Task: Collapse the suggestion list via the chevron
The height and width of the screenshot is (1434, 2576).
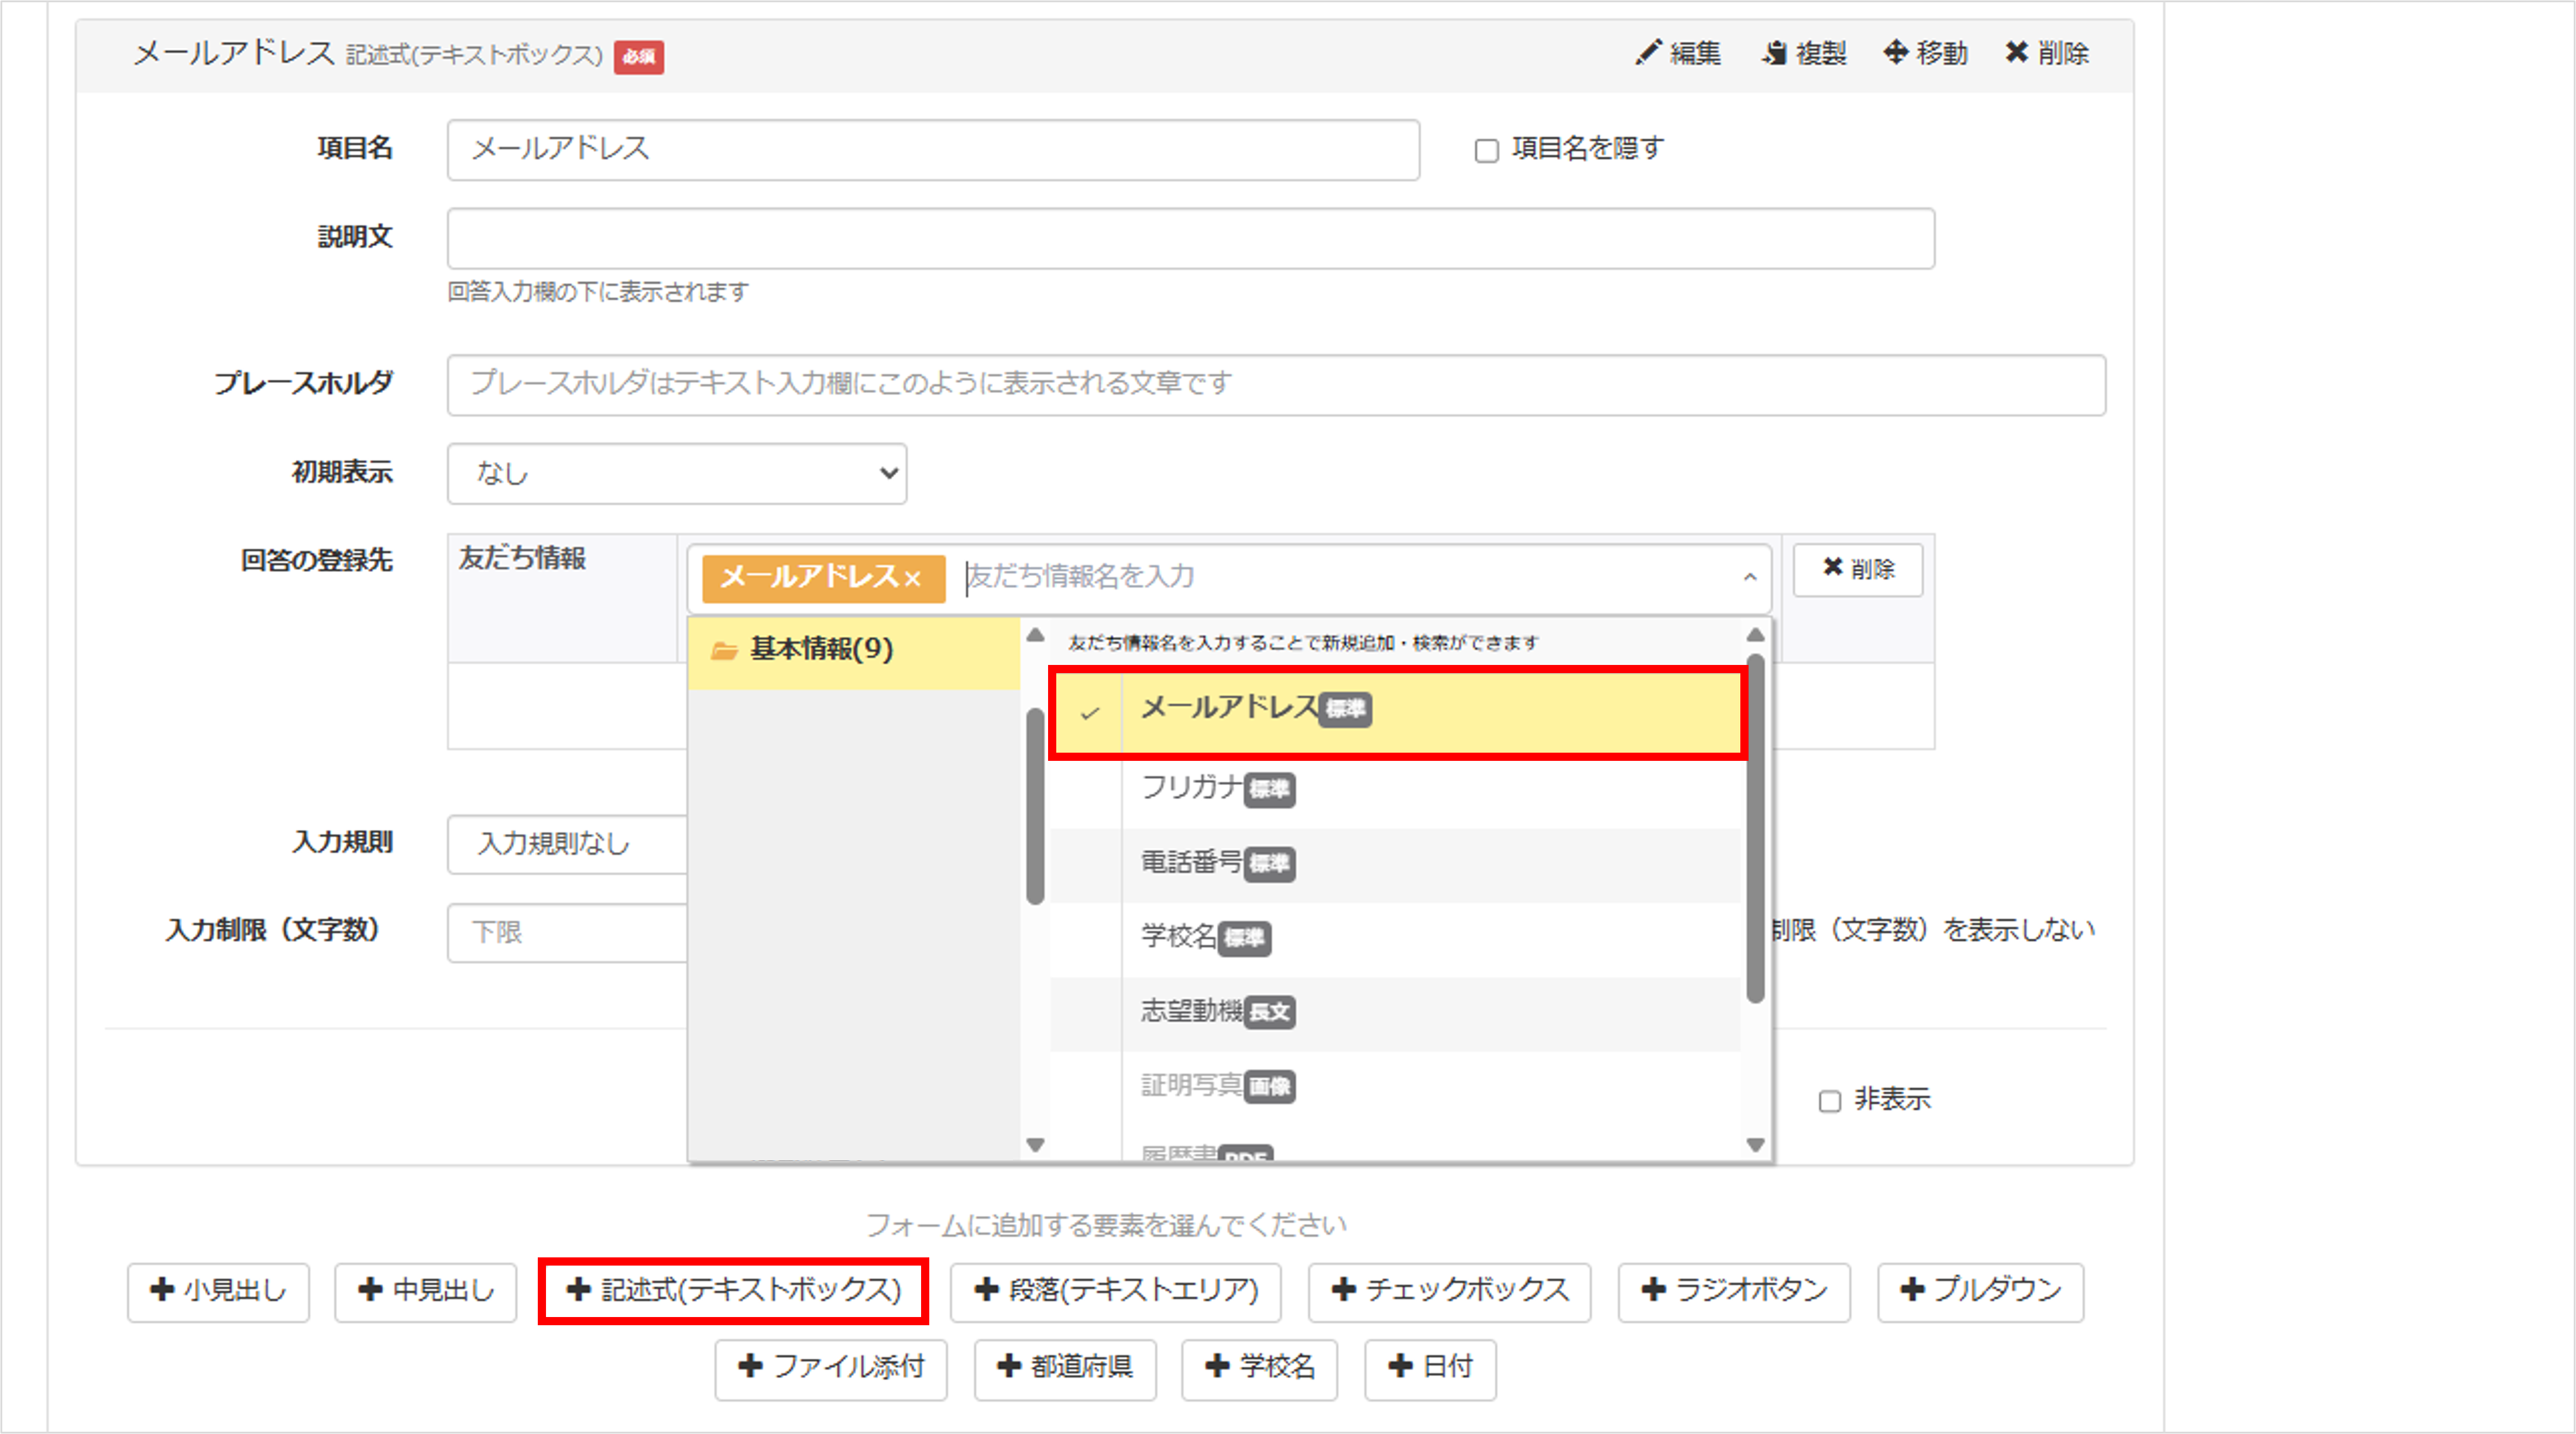Action: pyautogui.click(x=1750, y=578)
